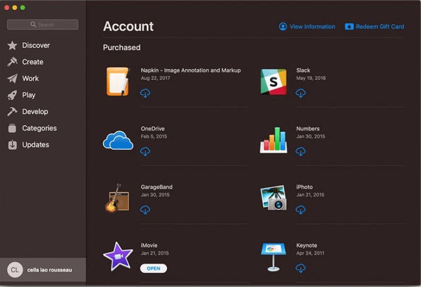The height and width of the screenshot is (287, 421).
Task: Download GarageBand via cloud arrow icon
Action: pyautogui.click(x=145, y=210)
